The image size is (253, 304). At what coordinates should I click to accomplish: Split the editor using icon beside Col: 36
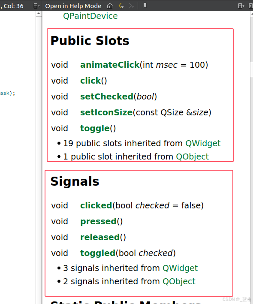click(36, 6)
